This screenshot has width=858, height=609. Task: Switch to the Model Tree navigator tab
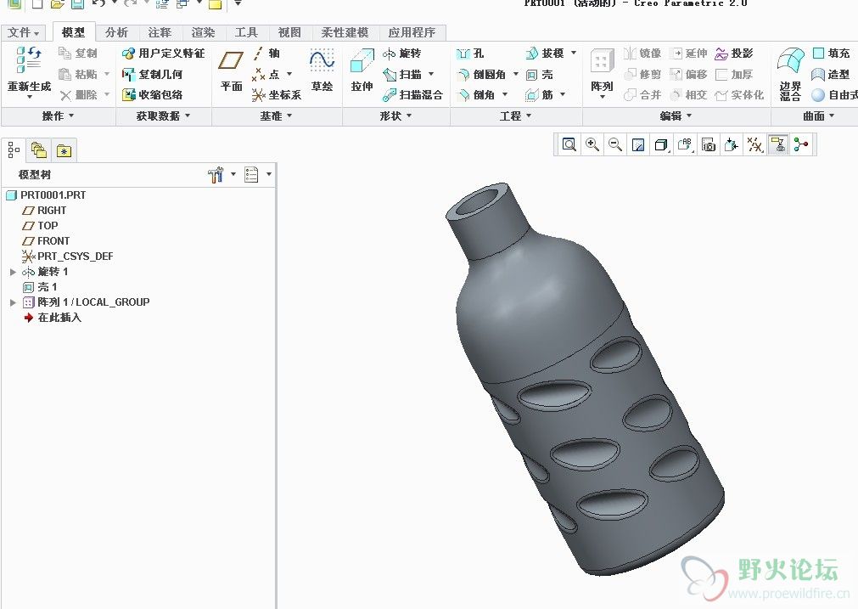click(14, 150)
